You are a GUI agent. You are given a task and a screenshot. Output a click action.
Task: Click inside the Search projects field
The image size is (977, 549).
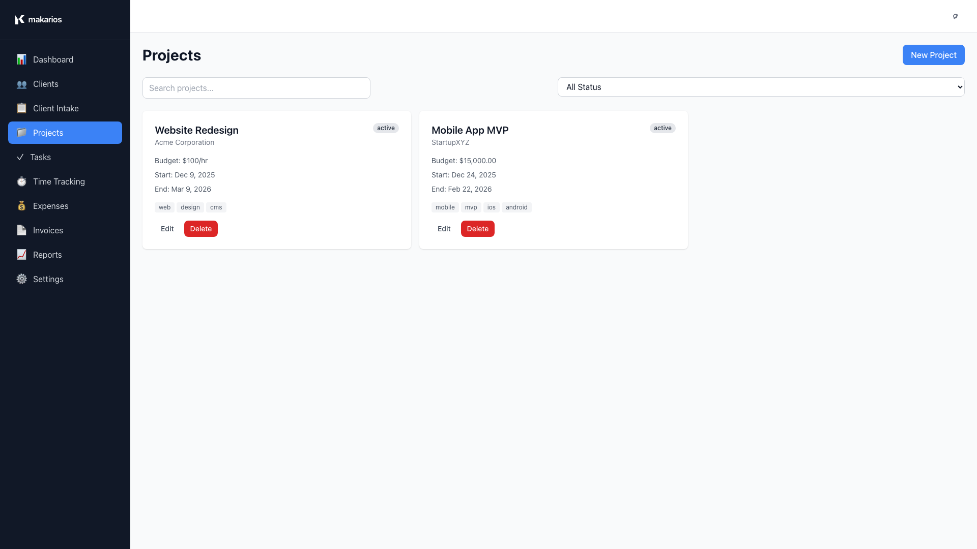256,88
